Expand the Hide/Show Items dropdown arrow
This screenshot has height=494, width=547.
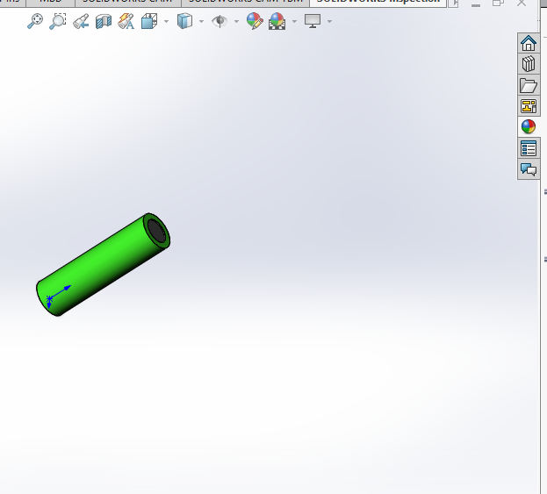236,22
